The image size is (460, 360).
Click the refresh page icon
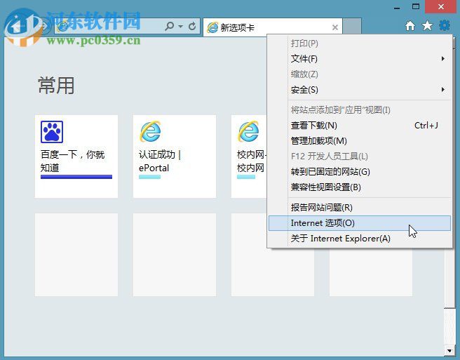192,27
